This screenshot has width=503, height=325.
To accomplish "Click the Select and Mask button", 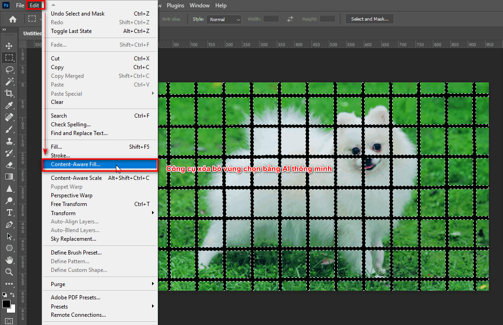I will 370,19.
